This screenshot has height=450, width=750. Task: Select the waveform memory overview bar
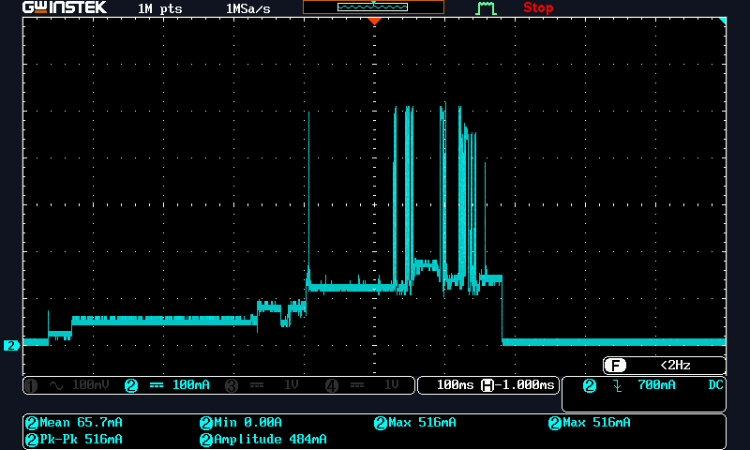click(x=373, y=7)
